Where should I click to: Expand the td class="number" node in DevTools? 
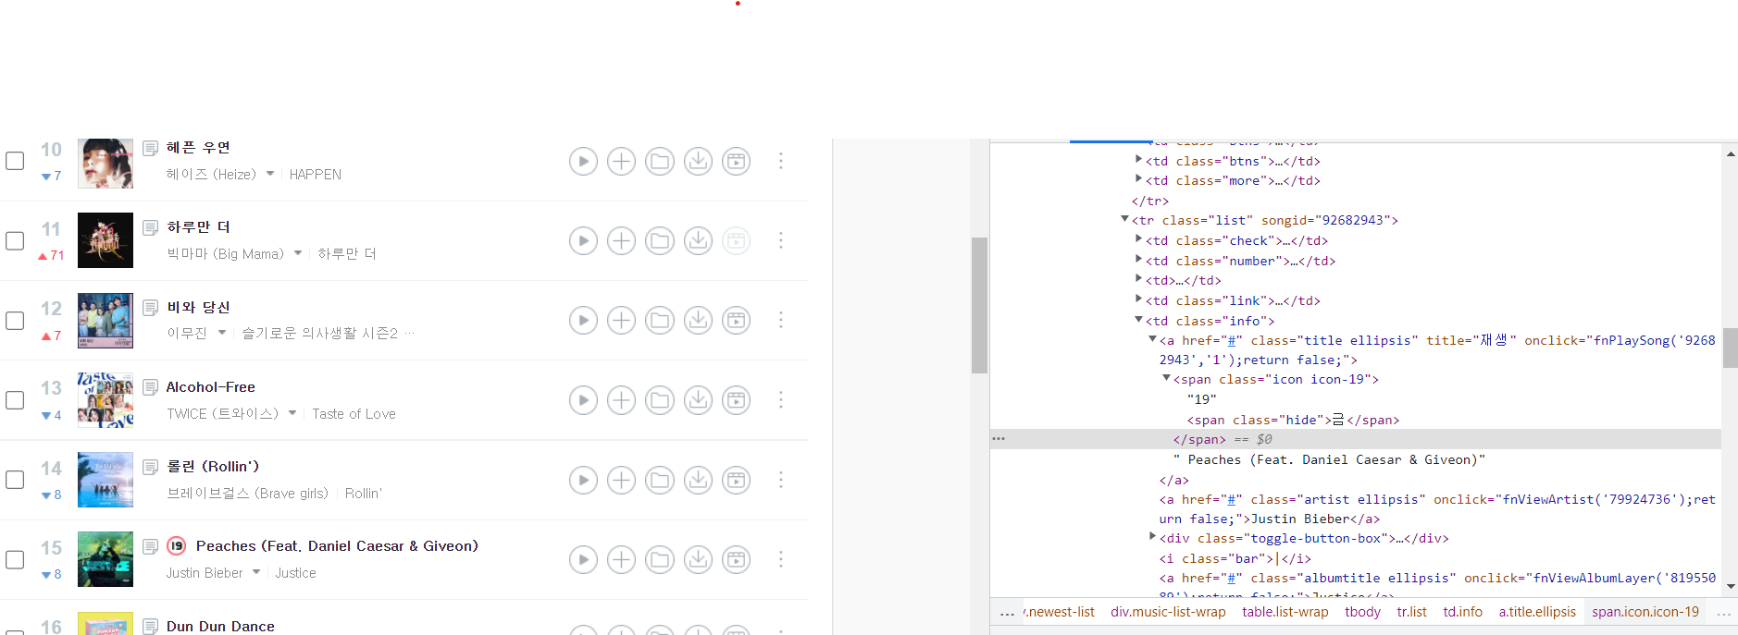pos(1138,260)
